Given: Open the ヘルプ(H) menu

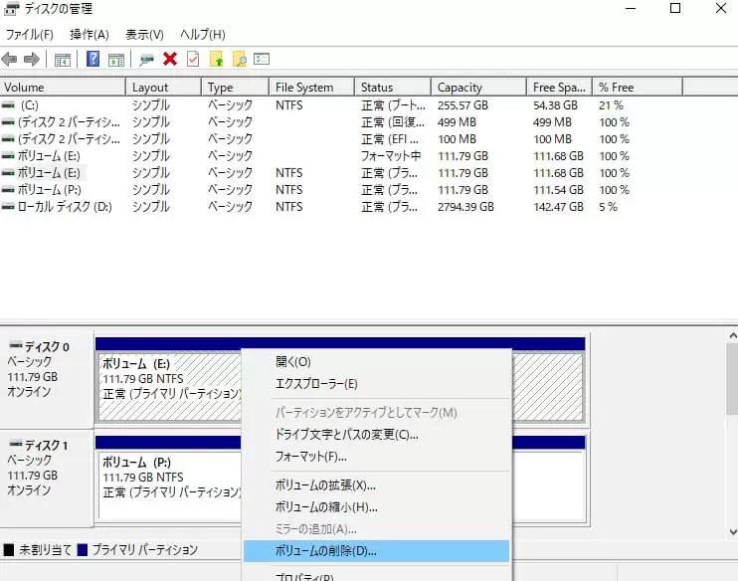Looking at the screenshot, I should 203,35.
